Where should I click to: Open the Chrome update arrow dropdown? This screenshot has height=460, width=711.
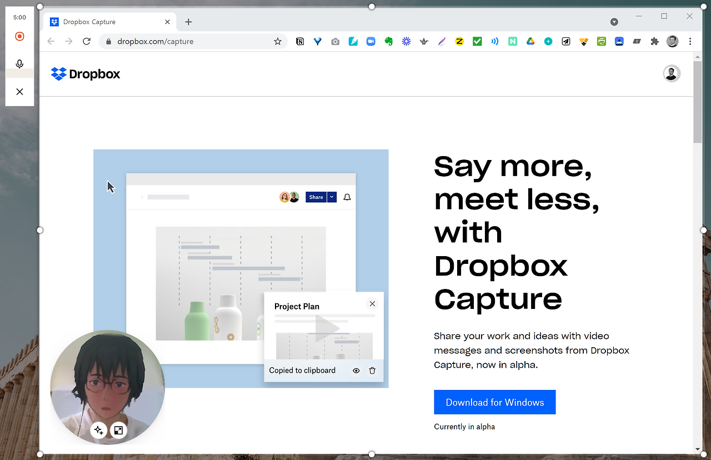[x=614, y=22]
